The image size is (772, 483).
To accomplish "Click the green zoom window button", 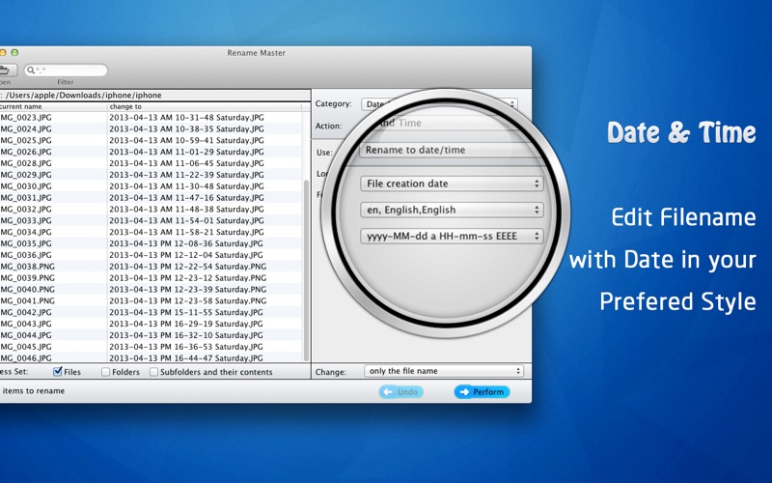I will (14, 52).
